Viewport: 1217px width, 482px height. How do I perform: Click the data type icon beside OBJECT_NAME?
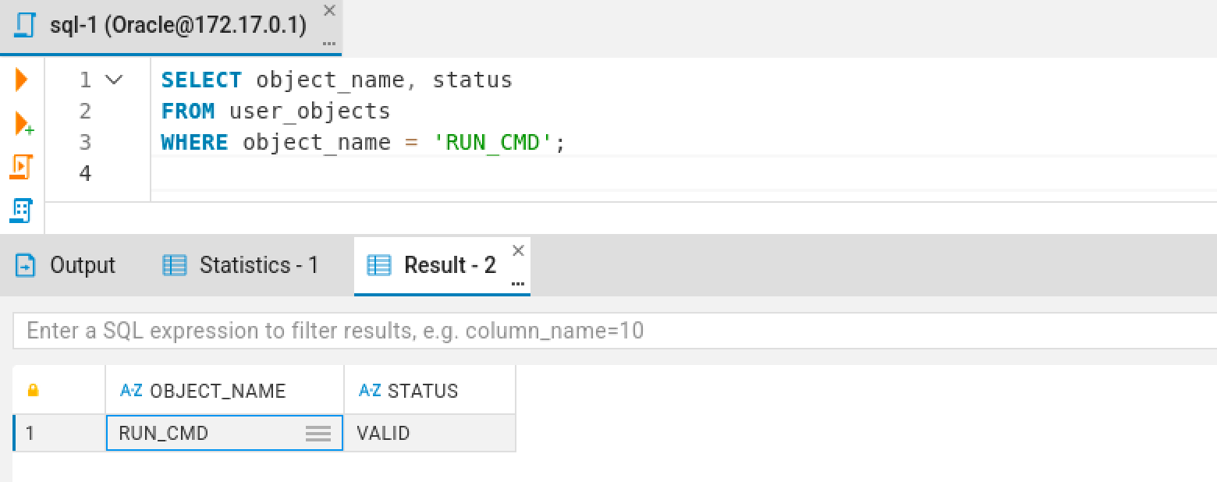coord(131,390)
